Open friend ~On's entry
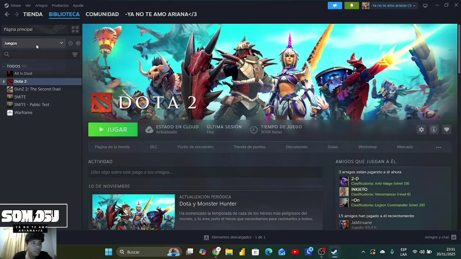 tap(382, 203)
